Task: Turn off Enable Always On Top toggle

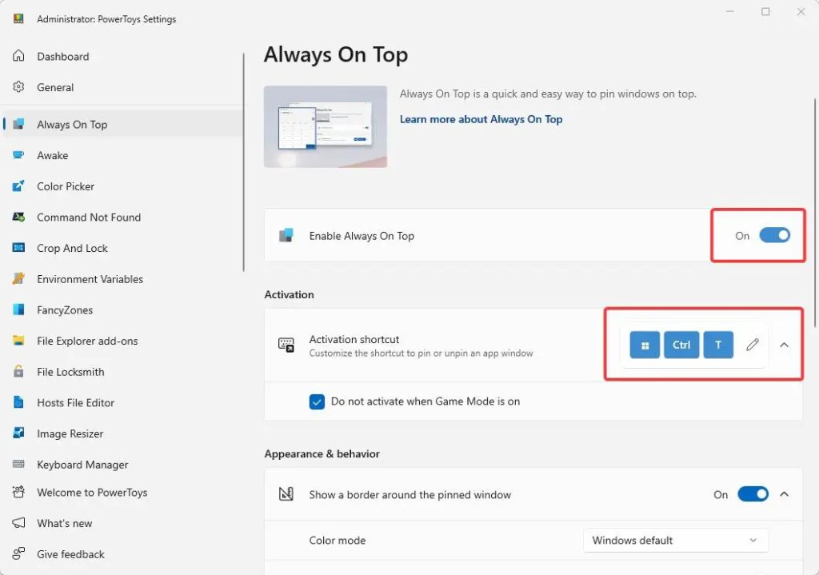Action: (774, 236)
